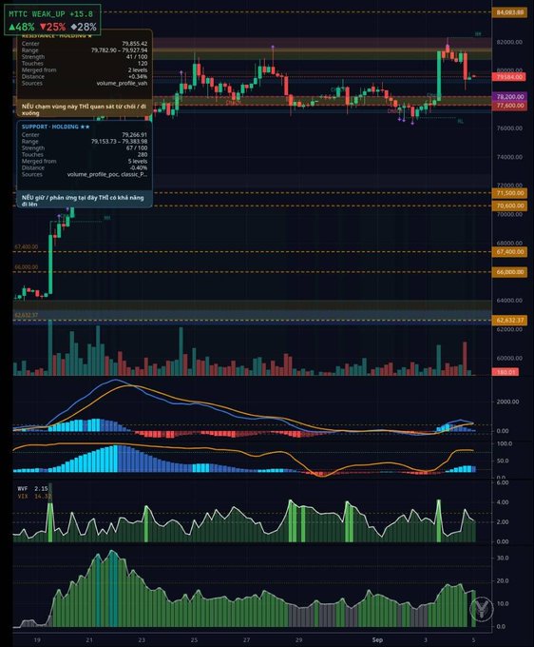Click the date label 27 on time axis
The width and height of the screenshot is (534, 647).
246,640
